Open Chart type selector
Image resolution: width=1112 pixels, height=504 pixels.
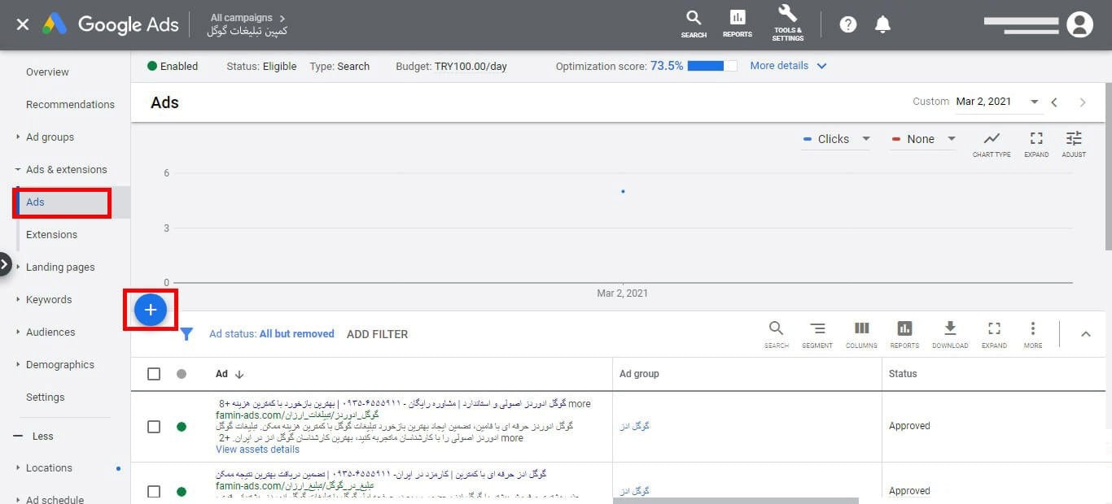coord(992,144)
